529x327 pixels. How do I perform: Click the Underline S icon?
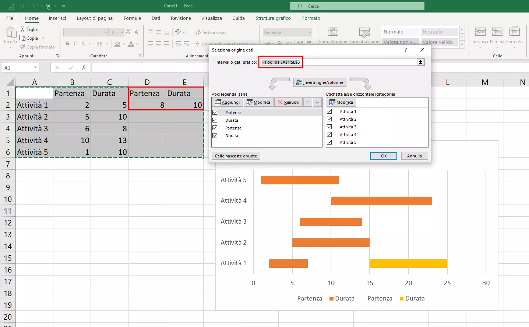click(x=84, y=43)
